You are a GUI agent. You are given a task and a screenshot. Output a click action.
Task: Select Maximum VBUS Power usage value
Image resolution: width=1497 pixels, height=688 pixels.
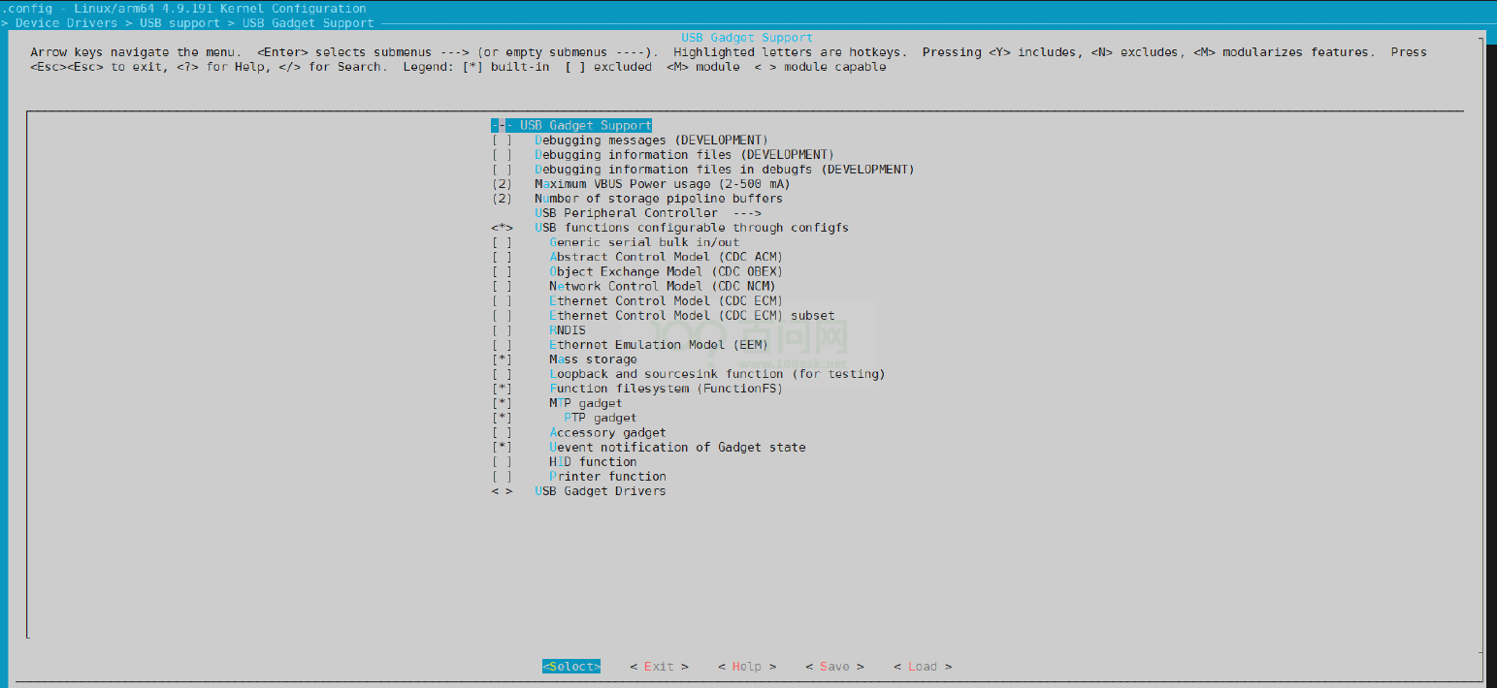640,184
